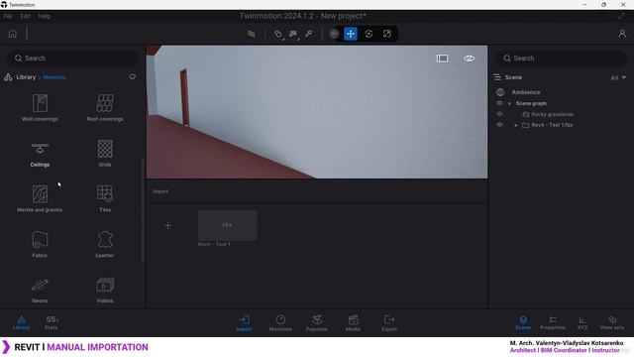Open the File menu
The width and height of the screenshot is (634, 357).
8,16
